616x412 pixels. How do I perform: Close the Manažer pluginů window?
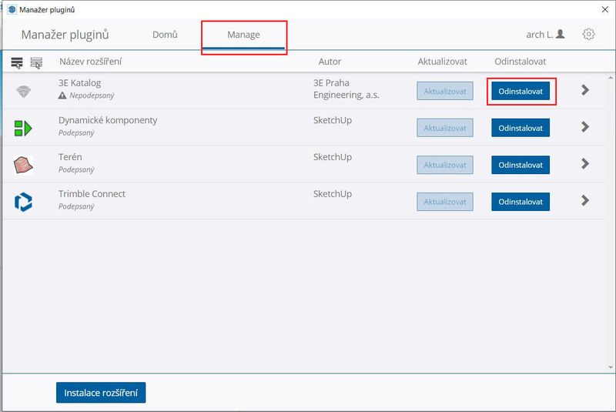tap(605, 9)
